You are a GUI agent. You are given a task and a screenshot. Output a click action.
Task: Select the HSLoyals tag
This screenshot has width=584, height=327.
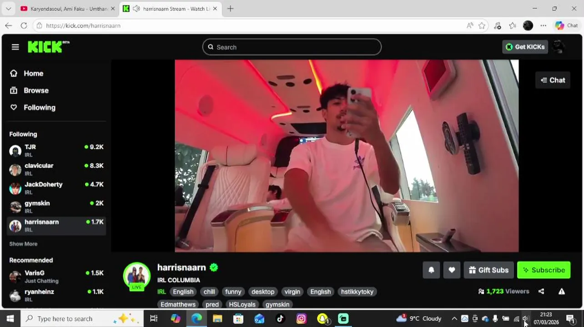[x=242, y=304]
